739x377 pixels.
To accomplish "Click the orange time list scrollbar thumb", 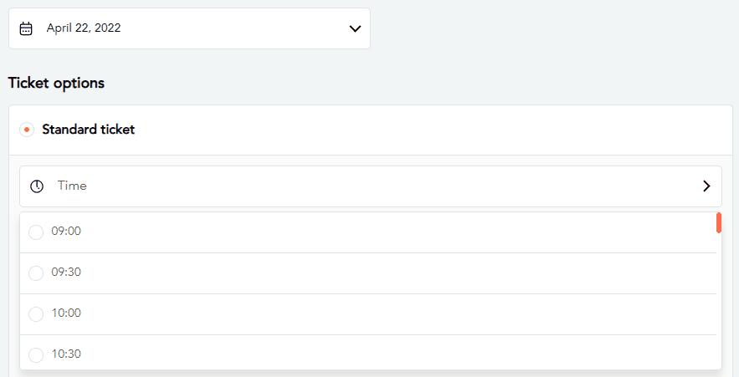I will pyautogui.click(x=718, y=223).
